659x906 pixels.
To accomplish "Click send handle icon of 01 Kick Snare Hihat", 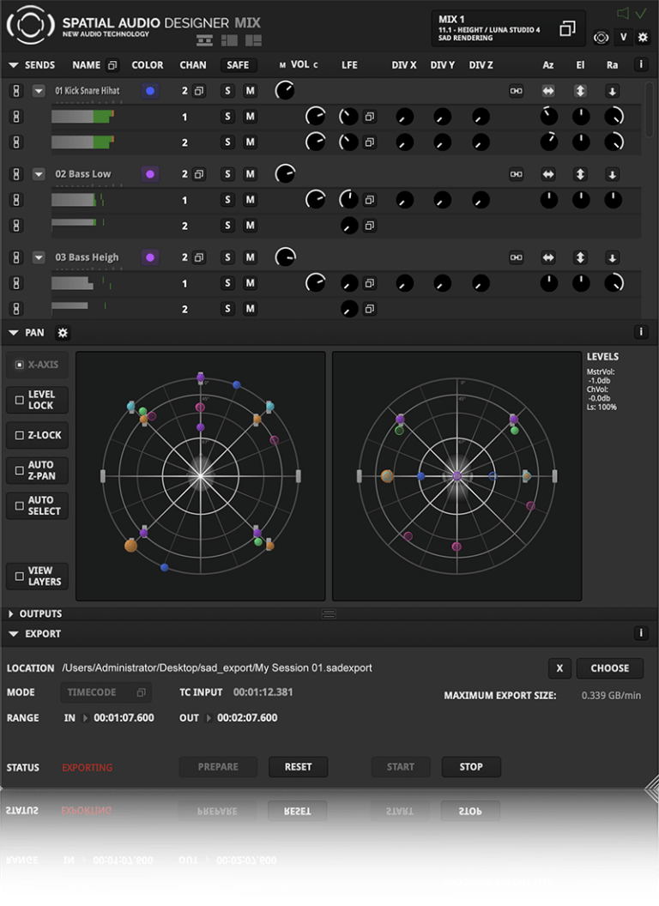I will 16,91.
